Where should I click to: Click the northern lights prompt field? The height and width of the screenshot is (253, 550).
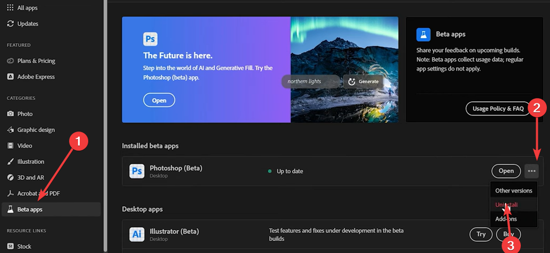311,82
